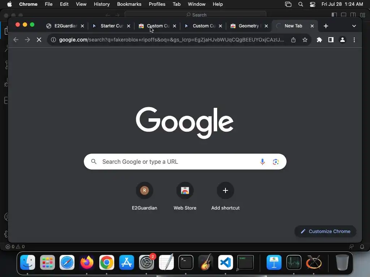Open App Store from the Dock
This screenshot has height=277, width=370.
(x=126, y=262)
